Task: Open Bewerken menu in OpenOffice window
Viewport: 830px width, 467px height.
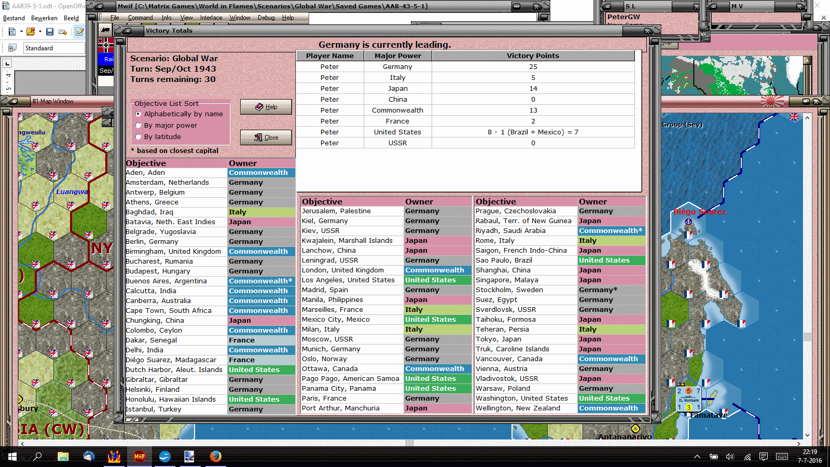Action: pos(44,18)
